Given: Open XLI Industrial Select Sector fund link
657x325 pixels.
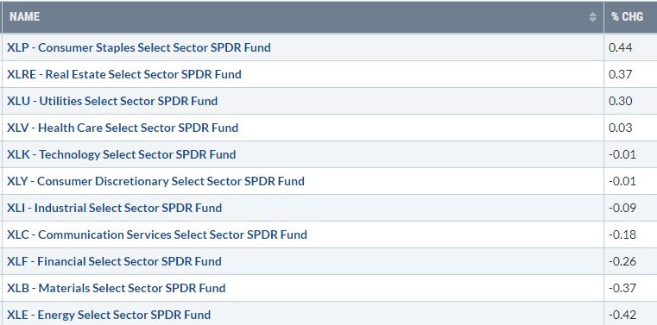Looking at the screenshot, I should [x=114, y=208].
